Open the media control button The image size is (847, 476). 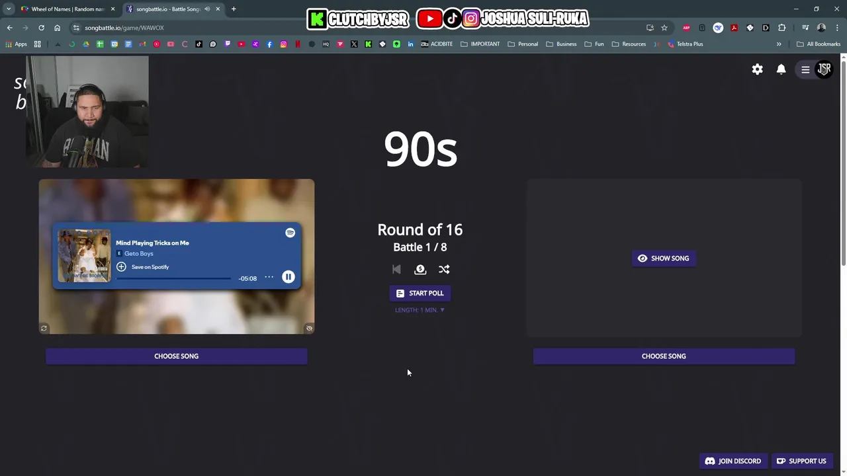(x=805, y=28)
